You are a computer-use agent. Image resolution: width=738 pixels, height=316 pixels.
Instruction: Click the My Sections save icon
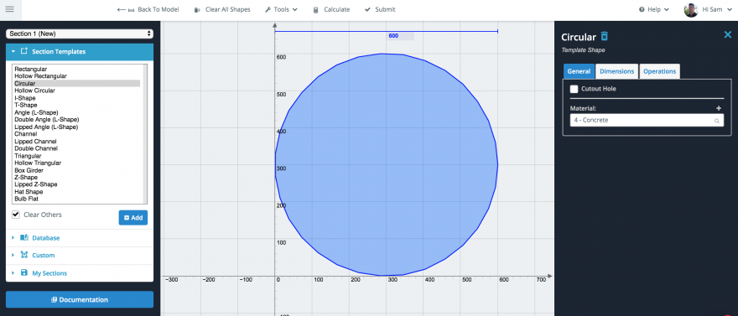(24, 272)
